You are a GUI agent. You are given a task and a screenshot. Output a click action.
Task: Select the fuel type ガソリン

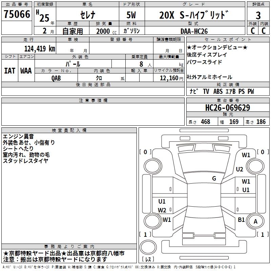tap(131, 31)
